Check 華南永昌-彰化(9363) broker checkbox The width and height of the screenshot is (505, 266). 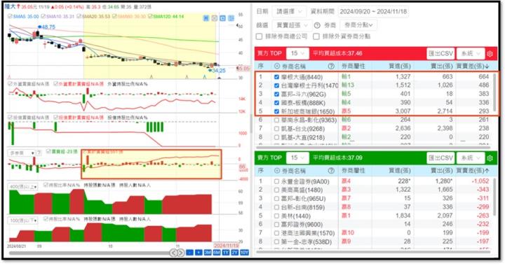click(x=276, y=120)
